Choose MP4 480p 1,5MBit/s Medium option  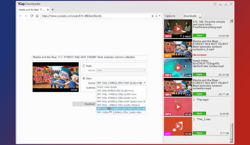pos(121,105)
